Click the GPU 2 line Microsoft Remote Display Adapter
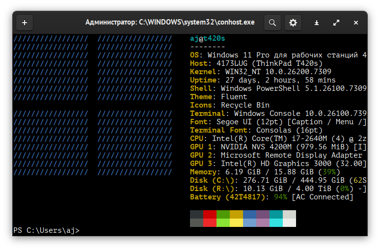 (x=276, y=155)
